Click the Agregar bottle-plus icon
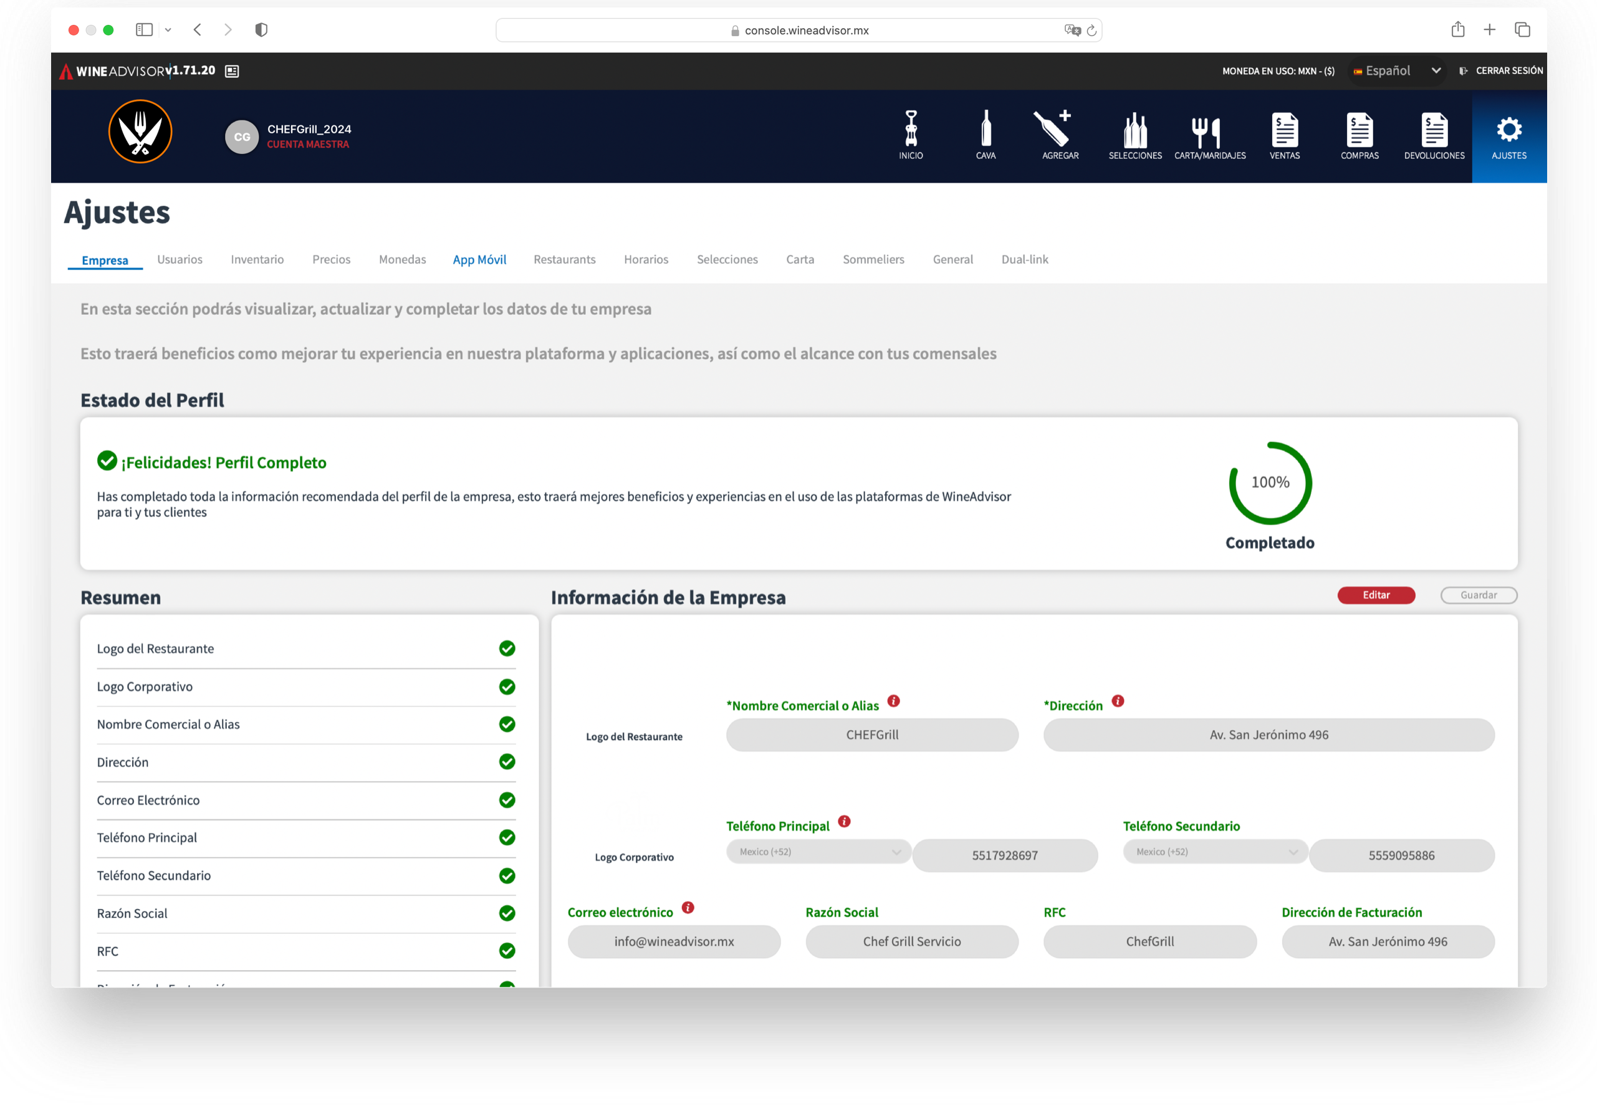The image size is (1597, 1111). [x=1052, y=128]
